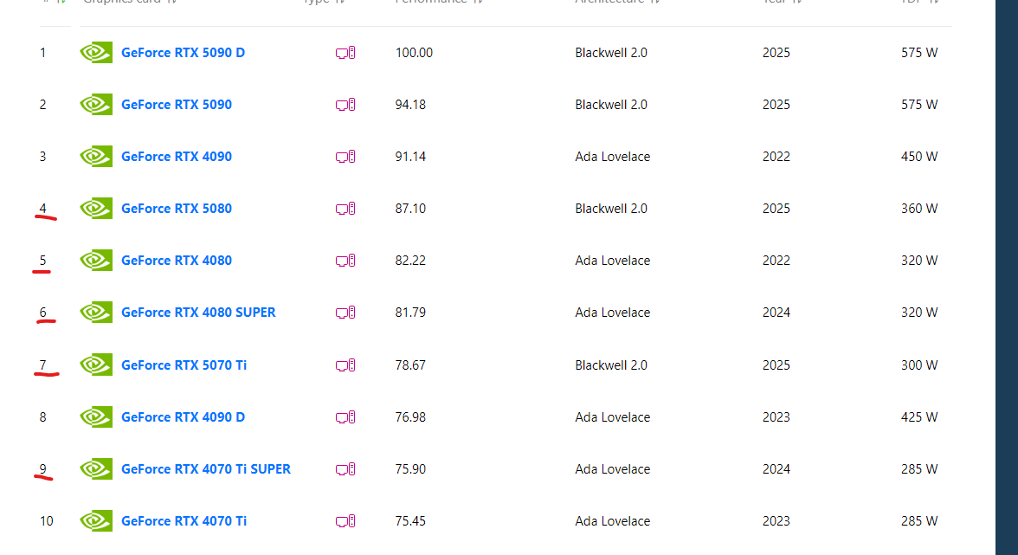The width and height of the screenshot is (1018, 555).
Task: Click desktop type icon in RTX 5070 Ti row
Action: 345,365
